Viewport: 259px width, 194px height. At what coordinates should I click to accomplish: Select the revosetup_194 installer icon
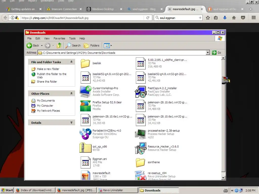pos(141,175)
